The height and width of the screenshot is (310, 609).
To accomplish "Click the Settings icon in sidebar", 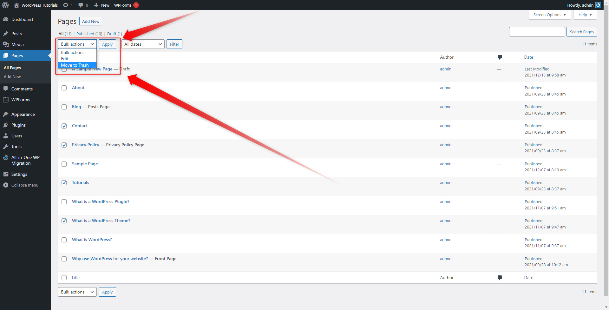I will click(x=6, y=174).
